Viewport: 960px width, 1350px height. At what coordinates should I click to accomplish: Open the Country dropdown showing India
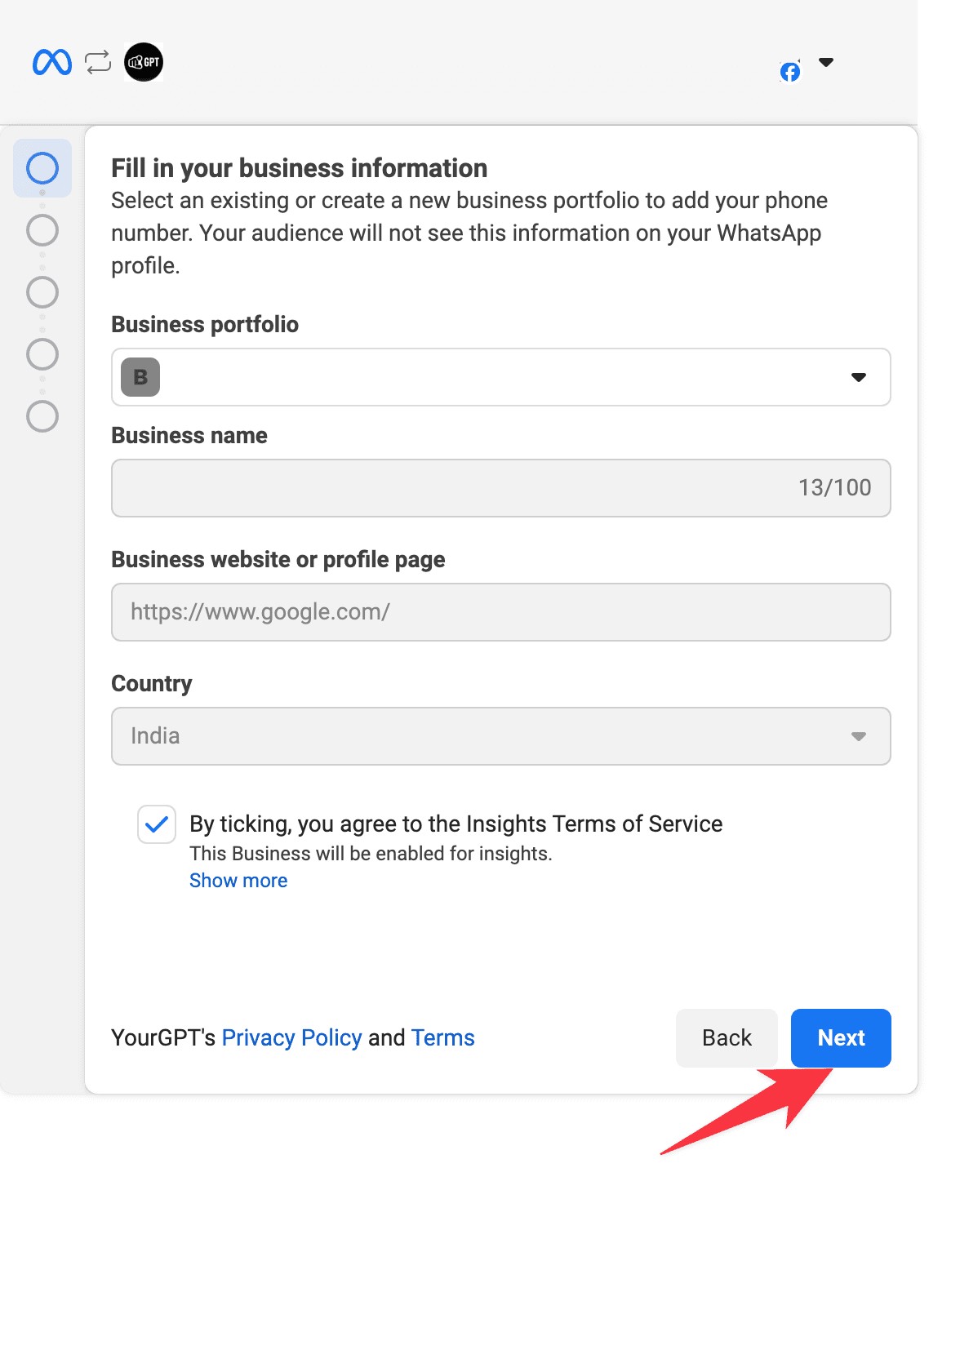click(x=858, y=735)
